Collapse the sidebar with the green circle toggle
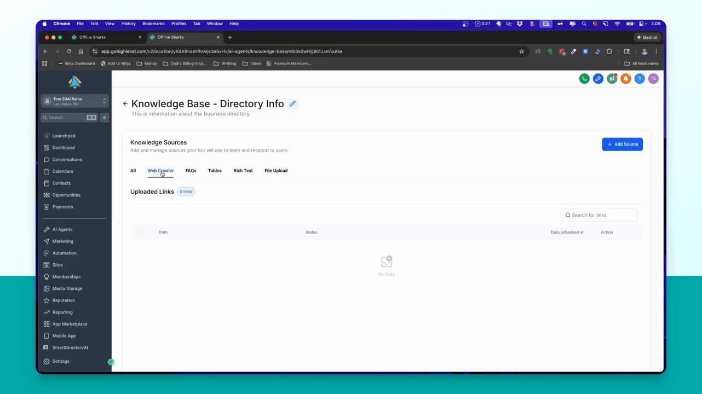The width and height of the screenshot is (702, 394). point(111,362)
